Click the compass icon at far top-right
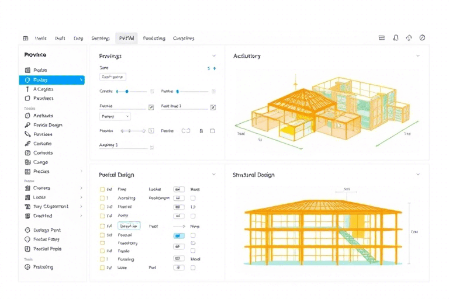This screenshot has width=449, height=299. tap(422, 38)
